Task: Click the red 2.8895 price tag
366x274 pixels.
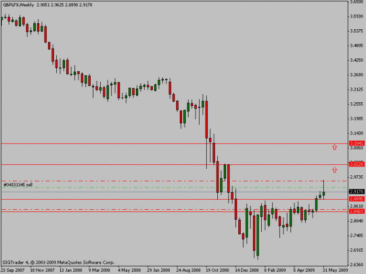Action: [357, 199]
